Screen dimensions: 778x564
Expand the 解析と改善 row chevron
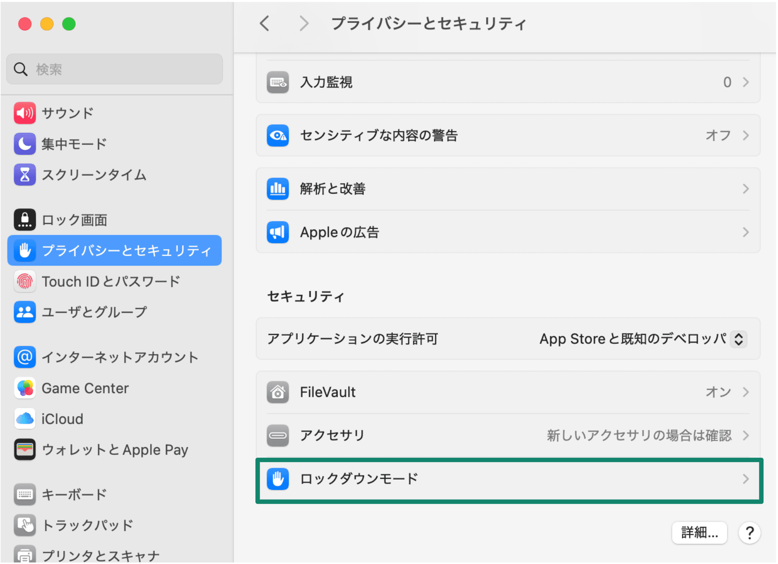click(x=745, y=189)
